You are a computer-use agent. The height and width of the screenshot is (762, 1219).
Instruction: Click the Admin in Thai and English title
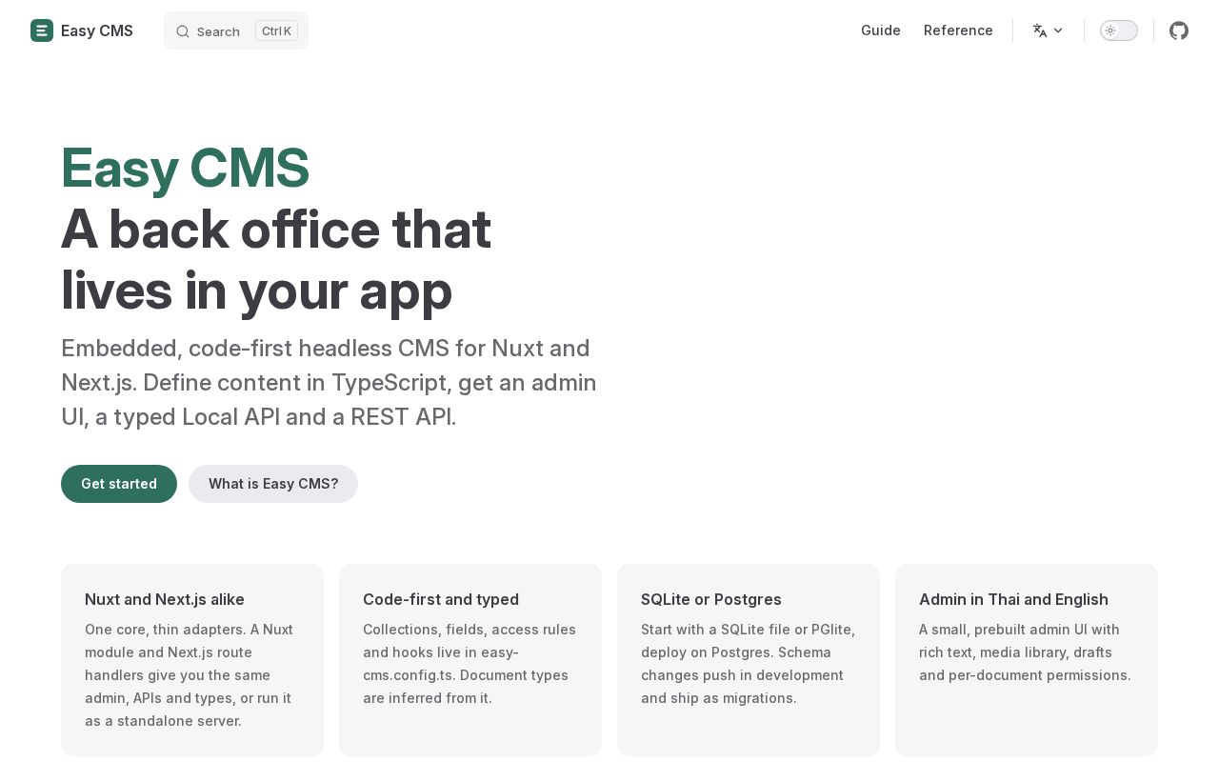pos(1013,599)
